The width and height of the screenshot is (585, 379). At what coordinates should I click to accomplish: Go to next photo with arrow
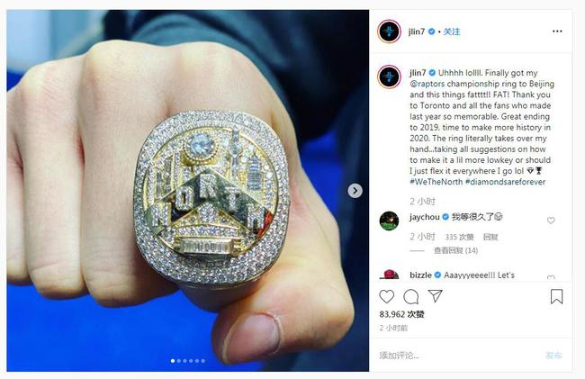pos(355,191)
